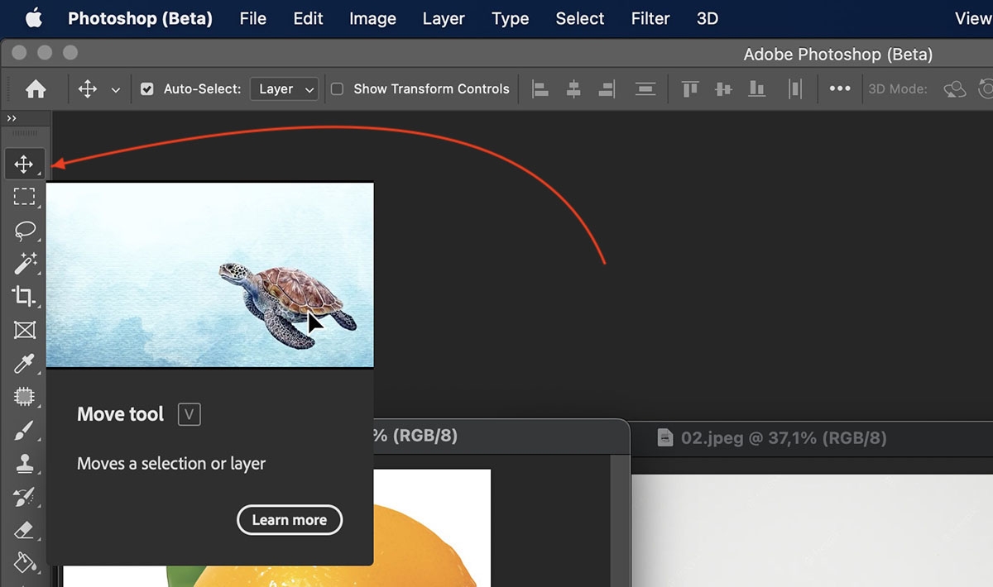Image resolution: width=993 pixels, height=587 pixels.
Task: Click the turtle preview image in tooltip
Action: (x=210, y=274)
